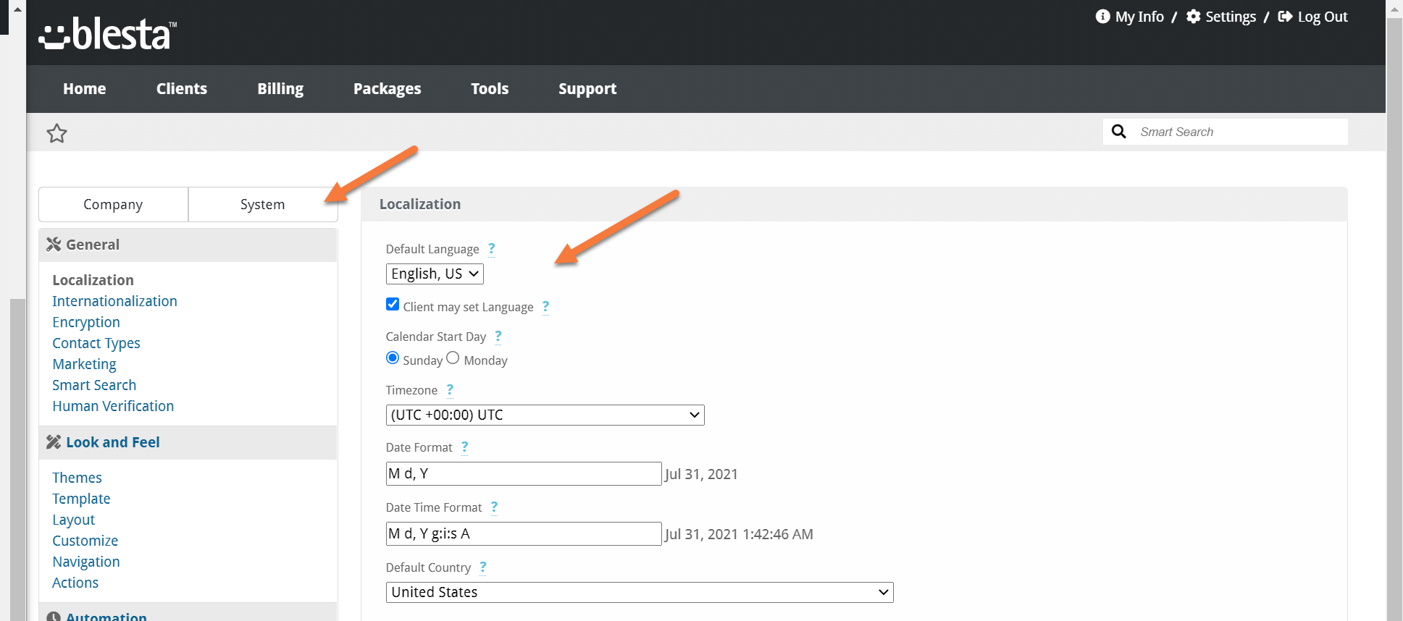Expand the Timezone dropdown

[x=545, y=415]
